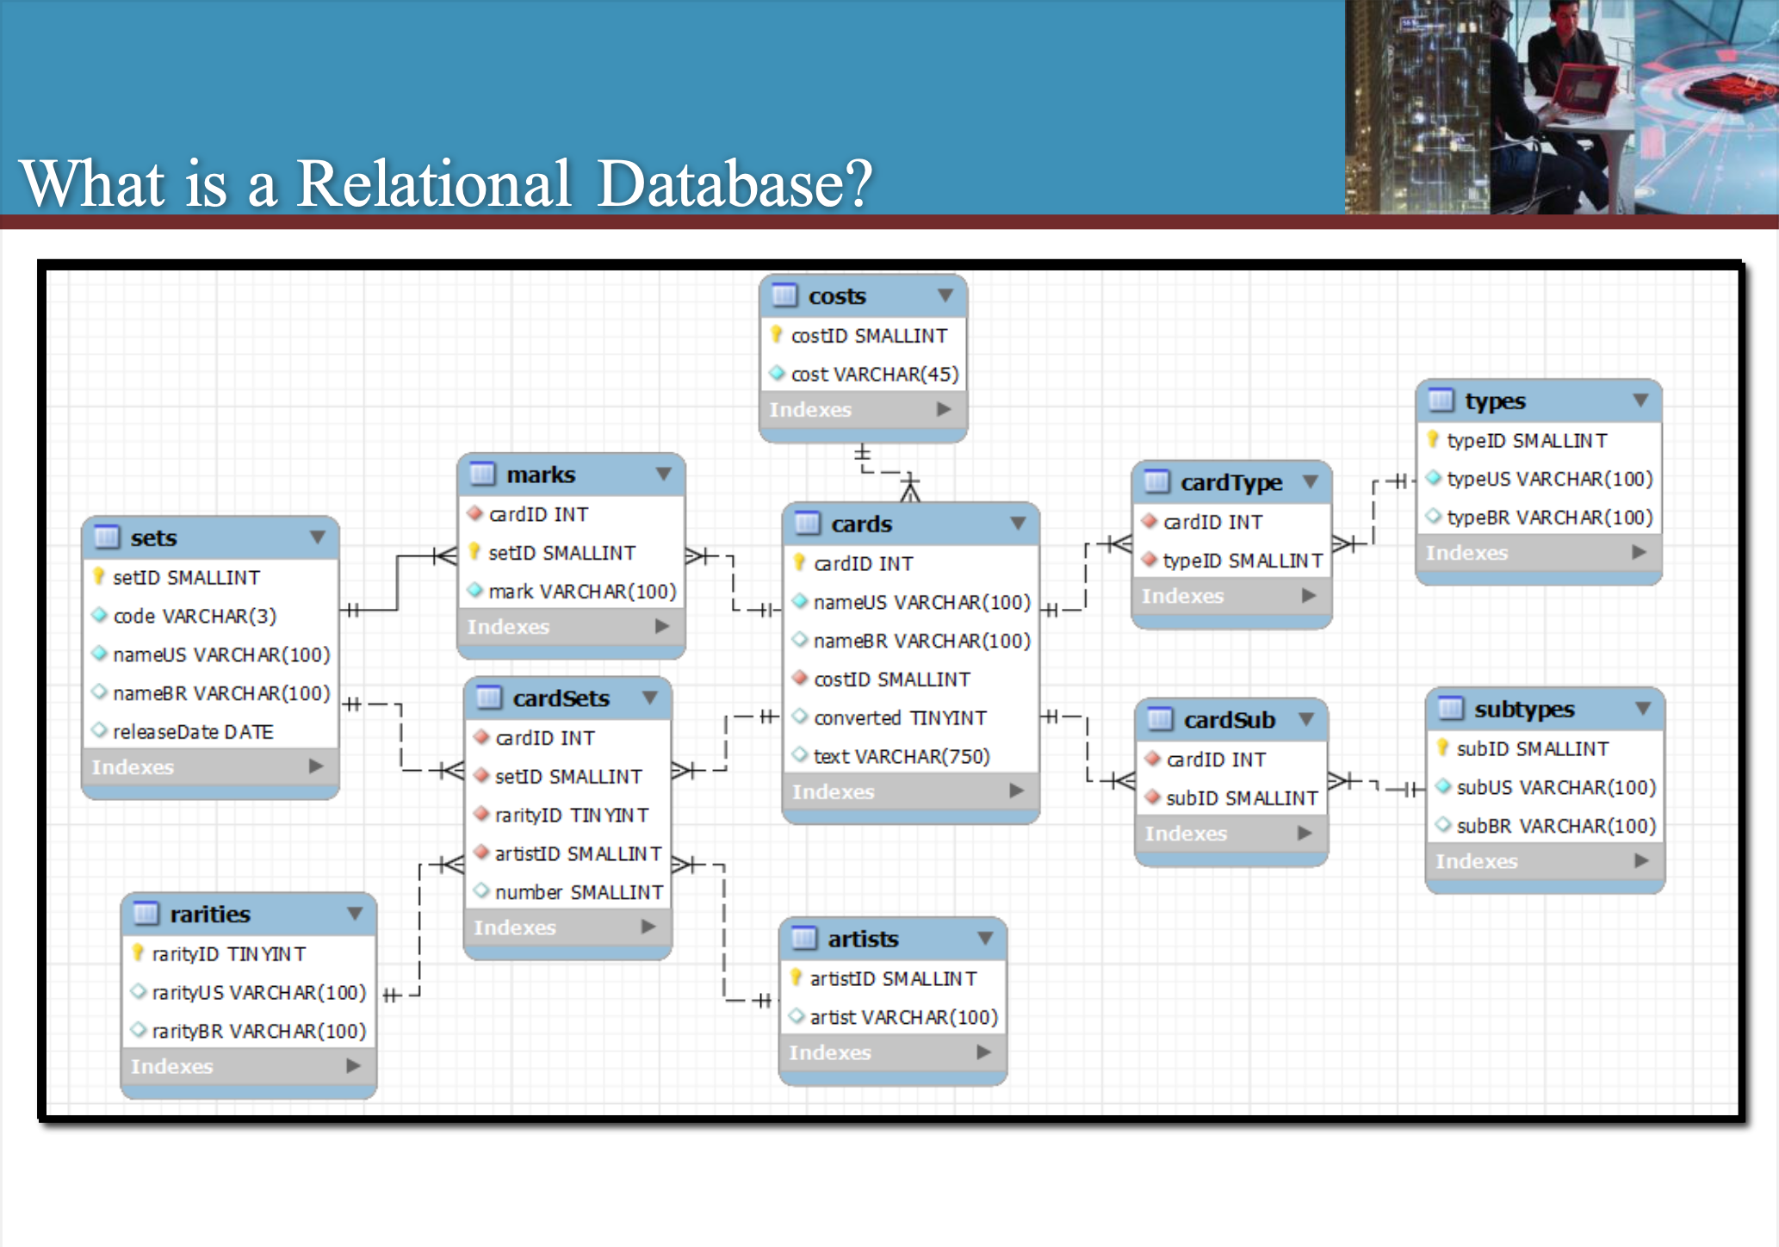Select the table icon on the cards table
The image size is (1779, 1247).
coord(808,523)
